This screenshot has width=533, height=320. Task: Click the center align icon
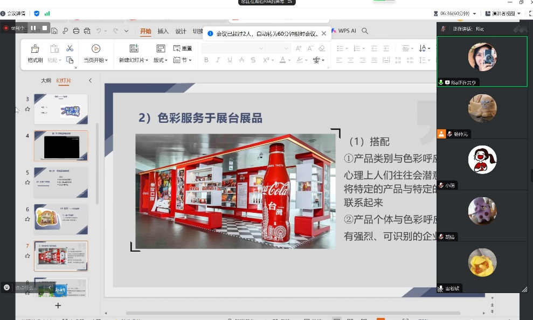click(x=351, y=60)
